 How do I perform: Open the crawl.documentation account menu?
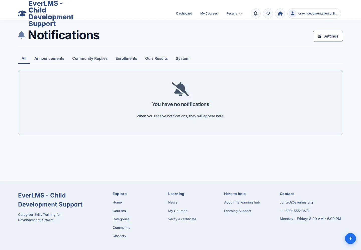click(314, 13)
